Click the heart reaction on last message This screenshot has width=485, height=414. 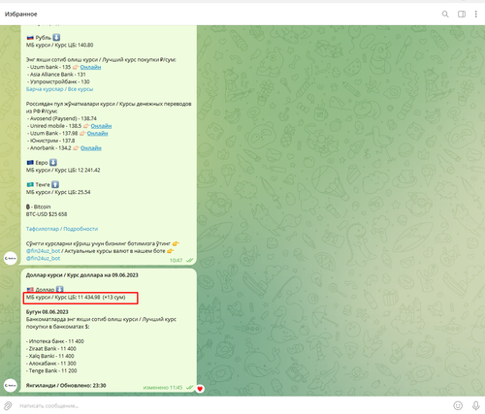coord(200,389)
